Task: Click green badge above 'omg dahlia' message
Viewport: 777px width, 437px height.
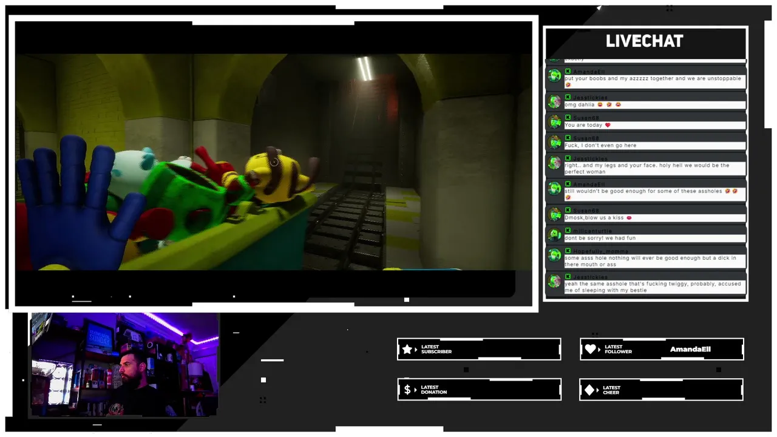Action: pyautogui.click(x=568, y=97)
